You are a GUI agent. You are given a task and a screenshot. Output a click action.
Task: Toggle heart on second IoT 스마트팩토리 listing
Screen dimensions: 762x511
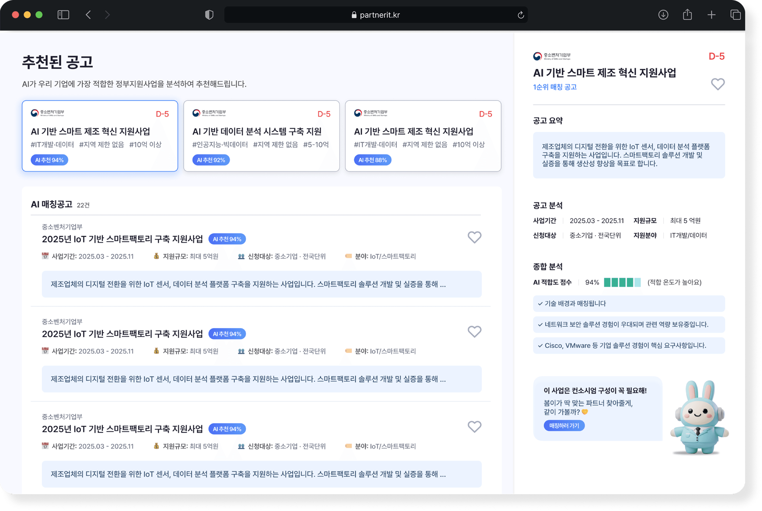(x=474, y=332)
